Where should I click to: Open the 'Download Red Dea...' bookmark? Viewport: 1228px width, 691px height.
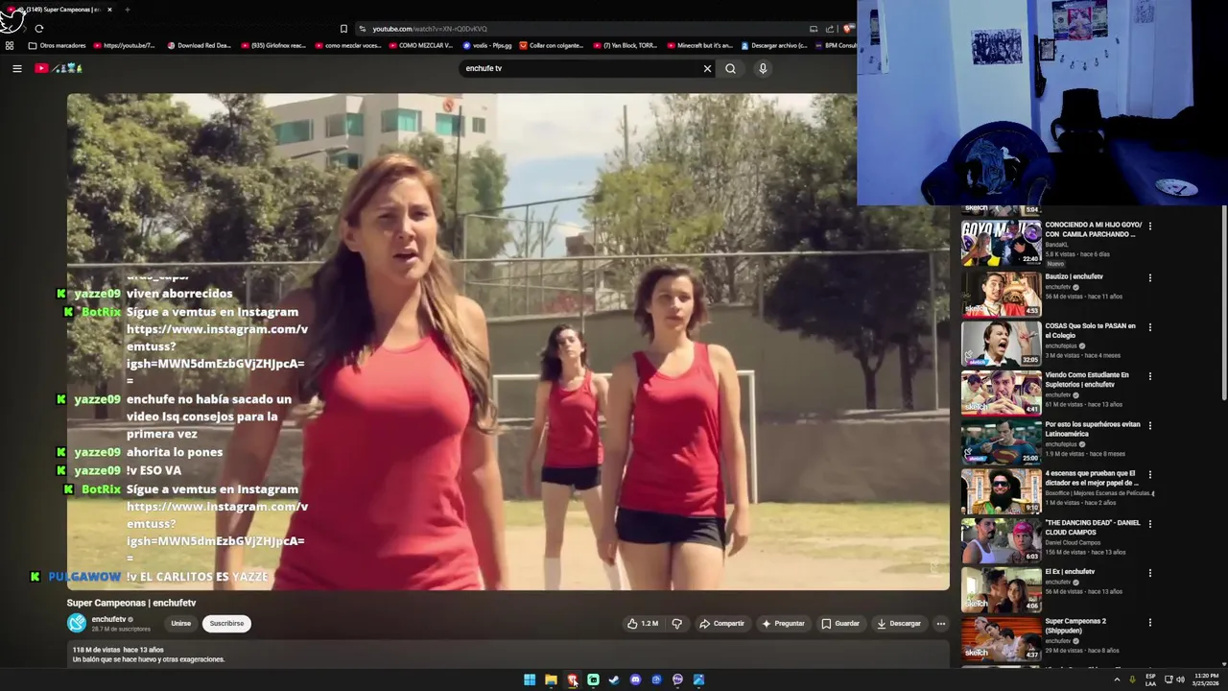199,45
